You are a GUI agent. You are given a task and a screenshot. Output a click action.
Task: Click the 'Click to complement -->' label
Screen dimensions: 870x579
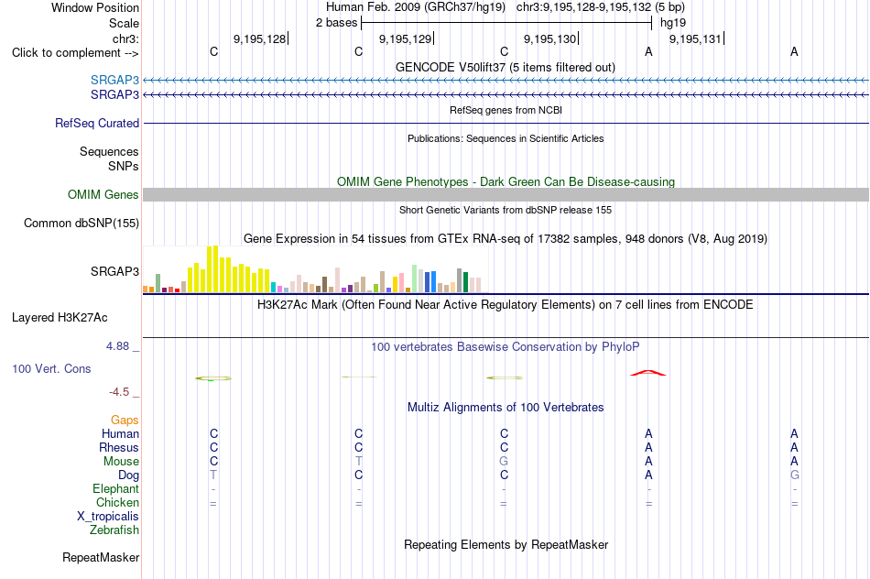(75, 53)
